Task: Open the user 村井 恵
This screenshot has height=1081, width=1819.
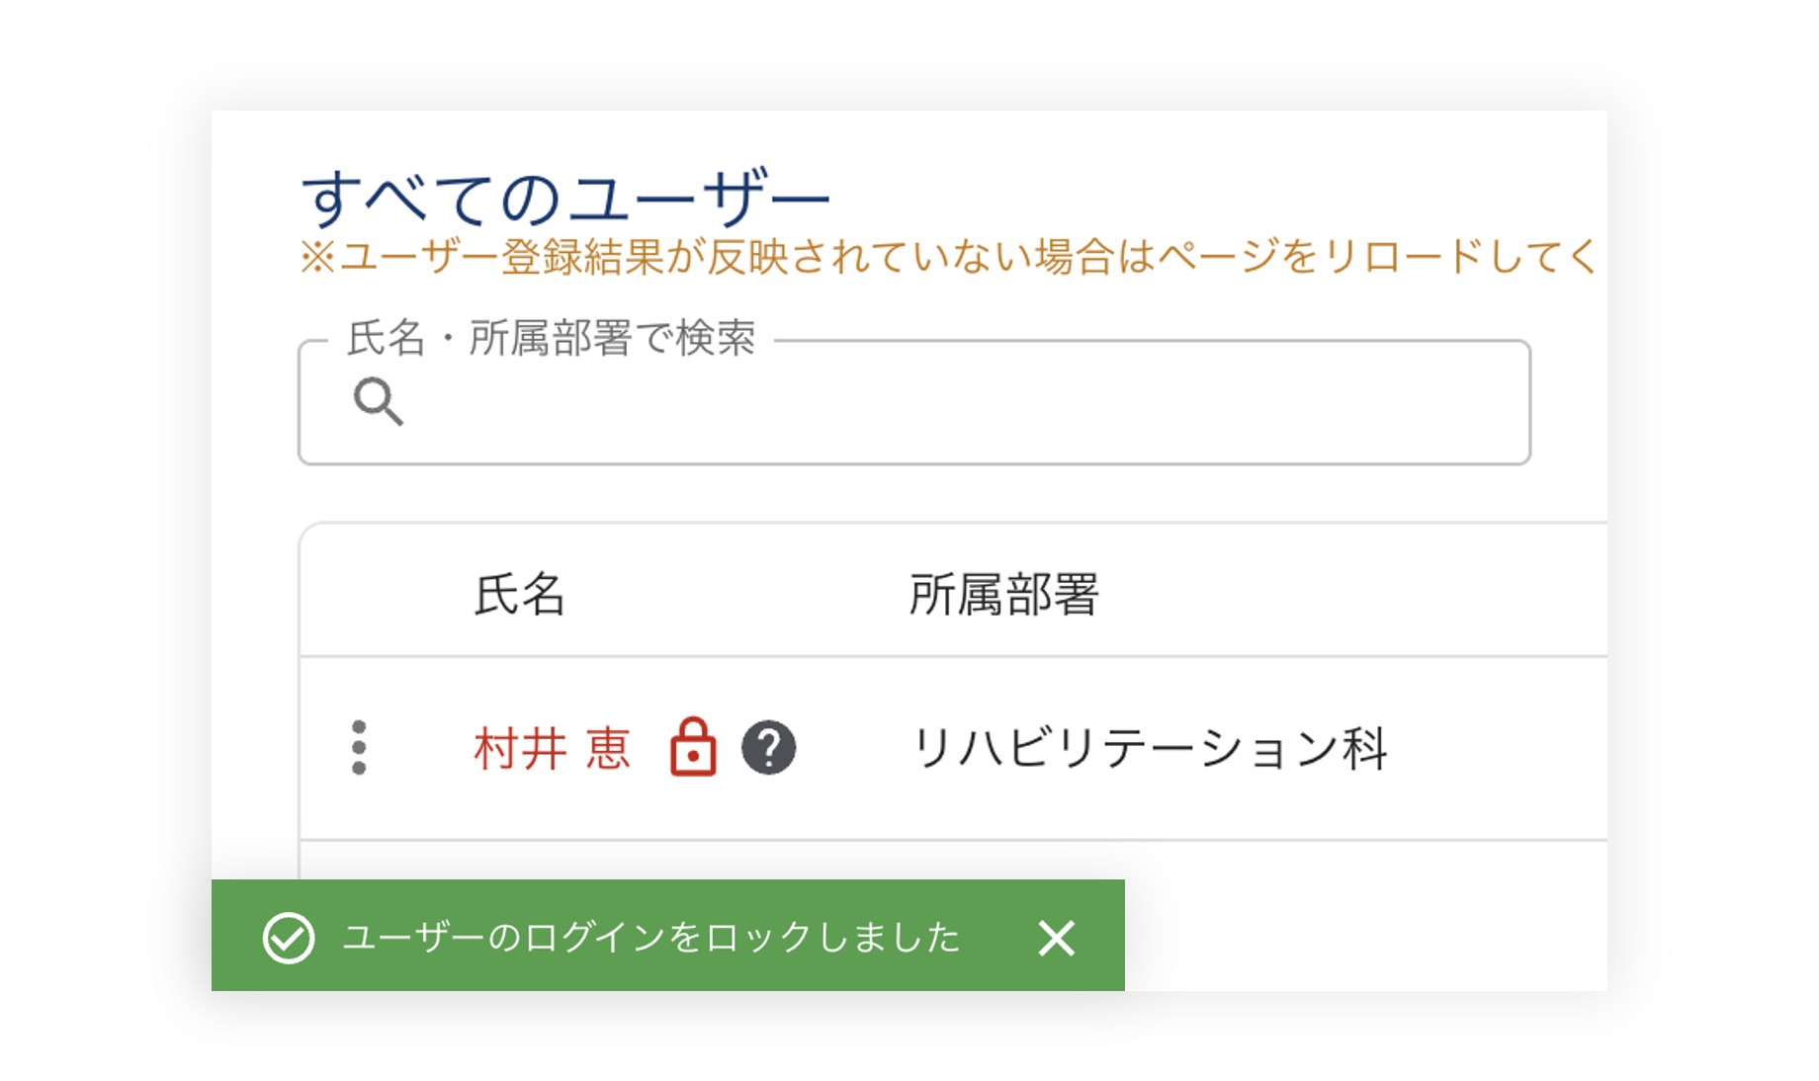Action: click(x=552, y=748)
